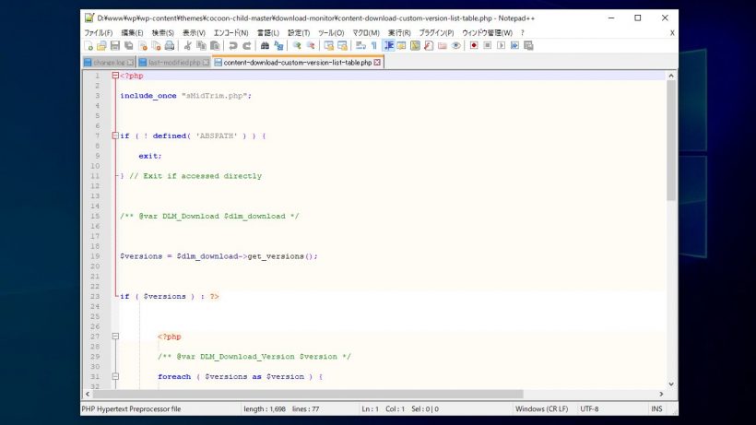
Task: Close the last-modified.php tab
Action: point(206,63)
